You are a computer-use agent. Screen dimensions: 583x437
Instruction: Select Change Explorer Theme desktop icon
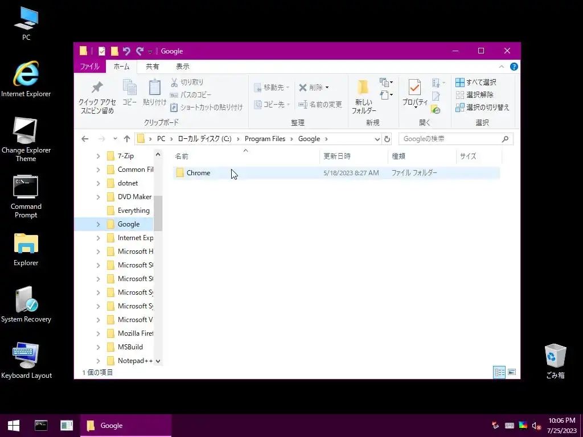[26, 139]
